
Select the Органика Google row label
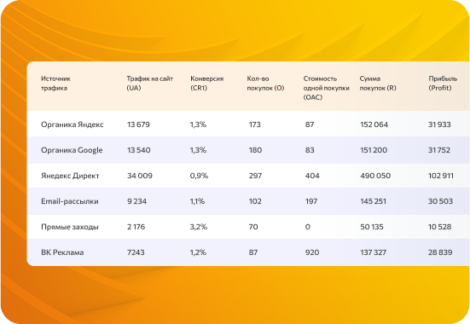[72, 150]
